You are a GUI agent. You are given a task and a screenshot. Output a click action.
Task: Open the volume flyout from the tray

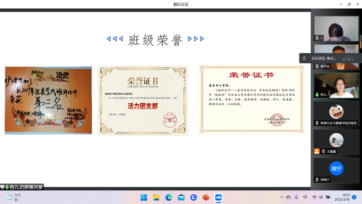pyautogui.click(x=321, y=197)
